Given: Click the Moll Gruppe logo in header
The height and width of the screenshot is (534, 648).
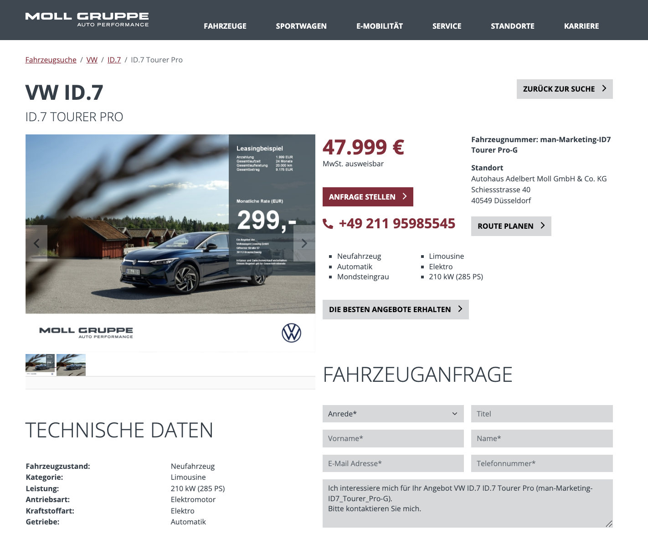Looking at the screenshot, I should click(x=87, y=20).
